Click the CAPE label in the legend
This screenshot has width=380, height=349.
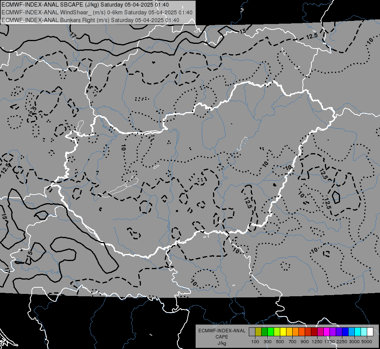(222, 337)
